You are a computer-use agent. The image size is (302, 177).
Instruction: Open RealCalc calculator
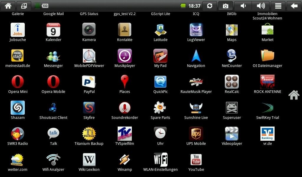[232, 84]
